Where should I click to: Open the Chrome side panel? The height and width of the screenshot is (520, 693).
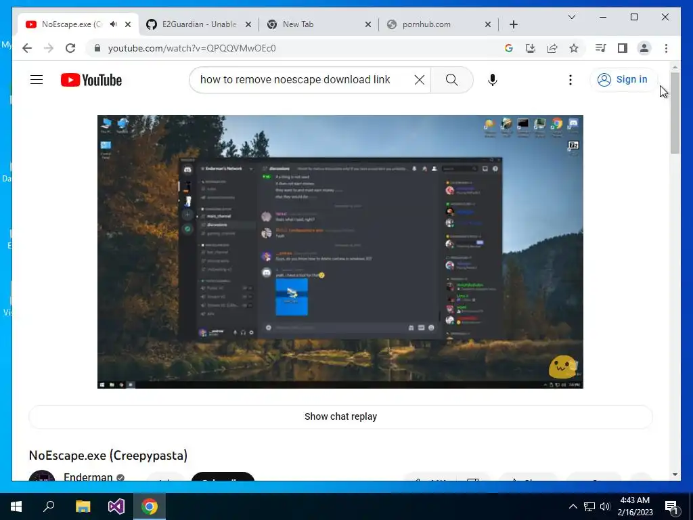pyautogui.click(x=623, y=48)
